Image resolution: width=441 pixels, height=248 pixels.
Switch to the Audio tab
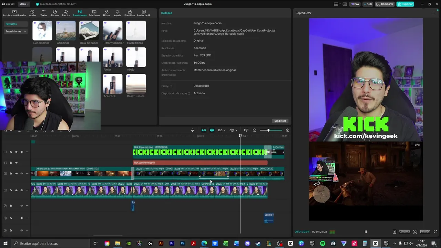click(32, 13)
